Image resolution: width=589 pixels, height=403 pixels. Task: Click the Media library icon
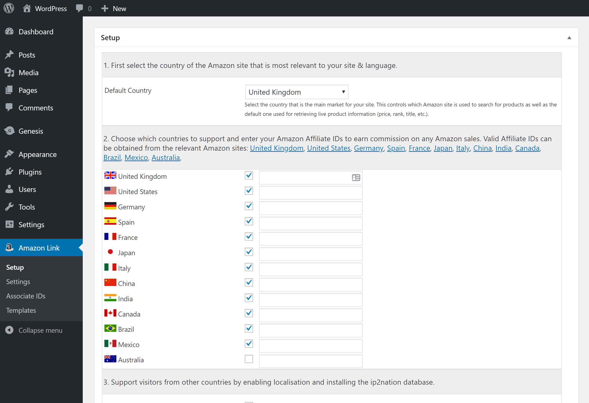click(x=9, y=72)
